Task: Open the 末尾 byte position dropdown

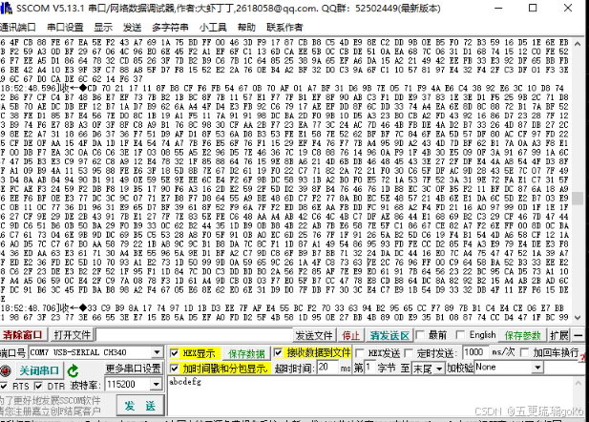Action: pyautogui.click(x=439, y=369)
